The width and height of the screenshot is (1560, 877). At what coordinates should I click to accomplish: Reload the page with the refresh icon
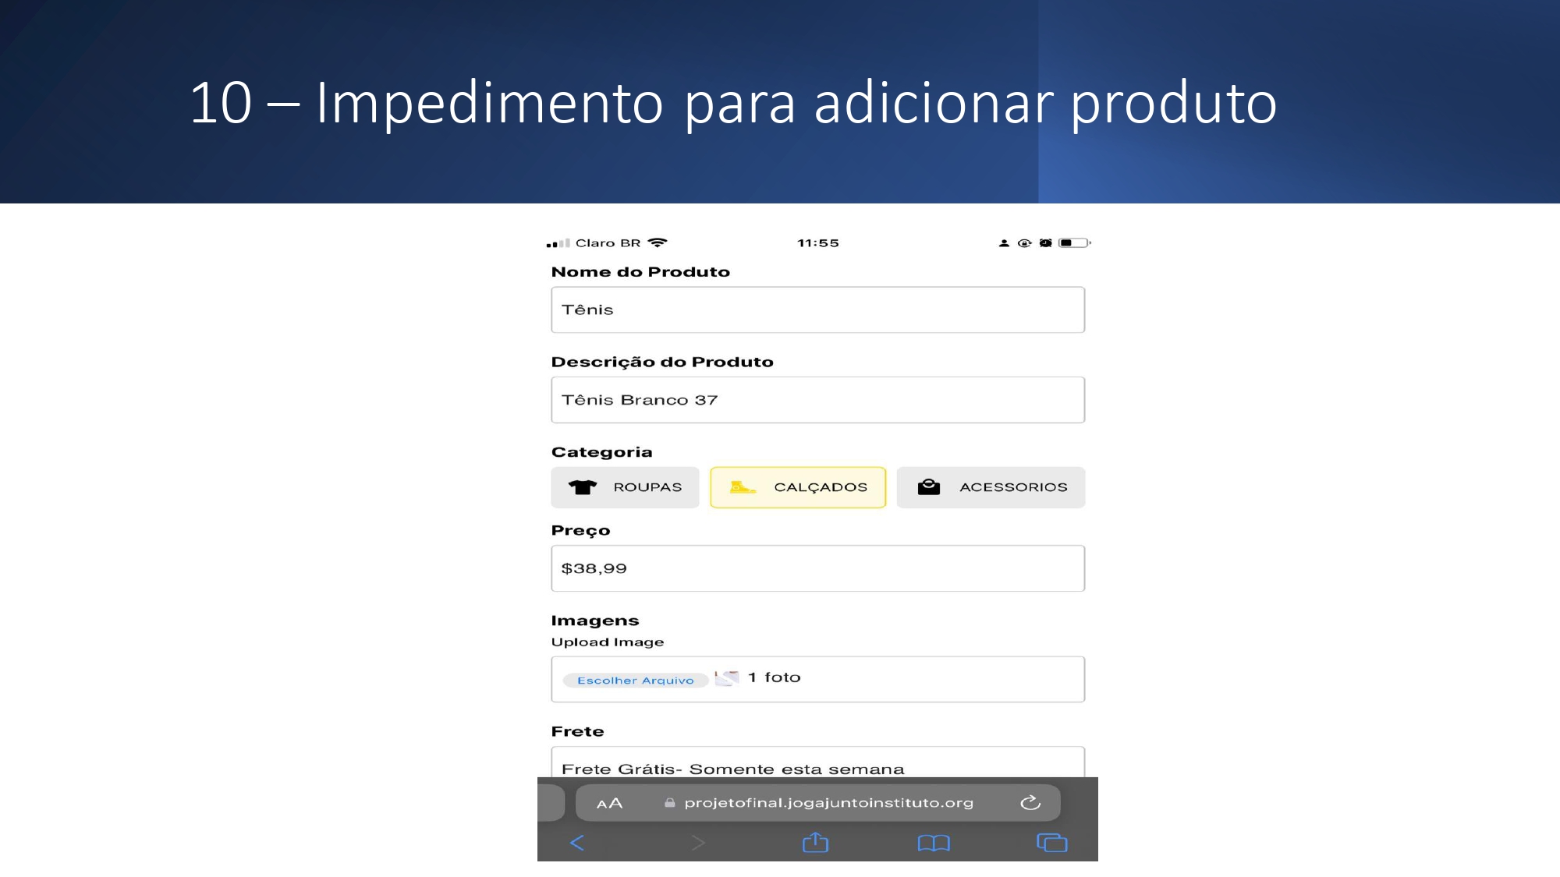(1030, 803)
